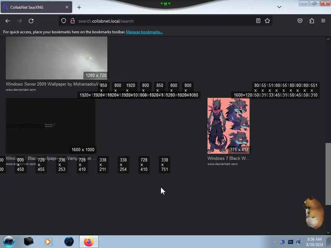Screen dimensions: 331x248
Task: Open the dark globe taskbar application
Action: [69, 242]
